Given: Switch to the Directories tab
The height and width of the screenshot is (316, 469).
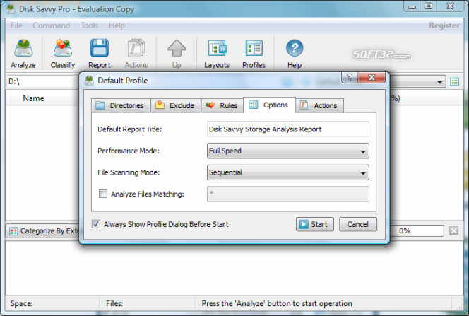Looking at the screenshot, I should 121,105.
